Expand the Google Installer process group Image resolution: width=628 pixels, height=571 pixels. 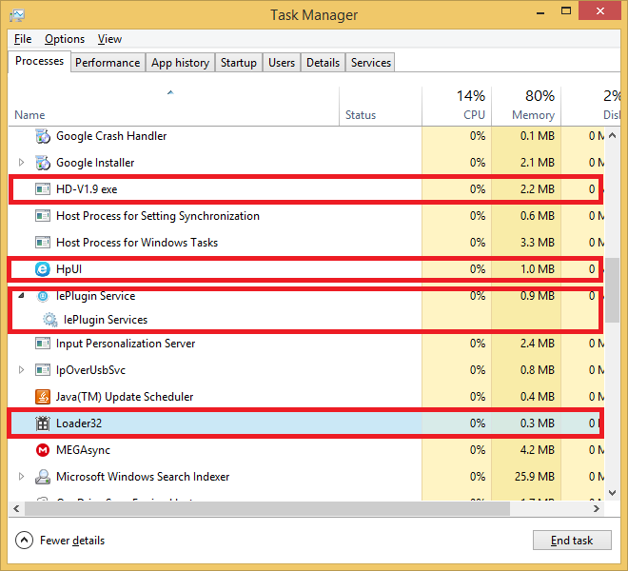click(21, 163)
